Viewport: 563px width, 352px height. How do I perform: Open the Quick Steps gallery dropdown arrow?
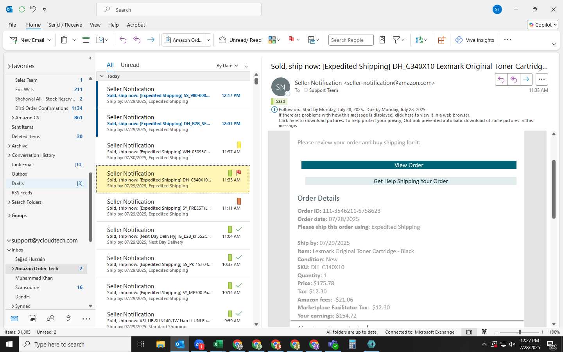coord(208,40)
